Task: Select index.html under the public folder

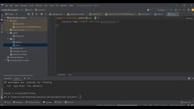Action: point(19,36)
